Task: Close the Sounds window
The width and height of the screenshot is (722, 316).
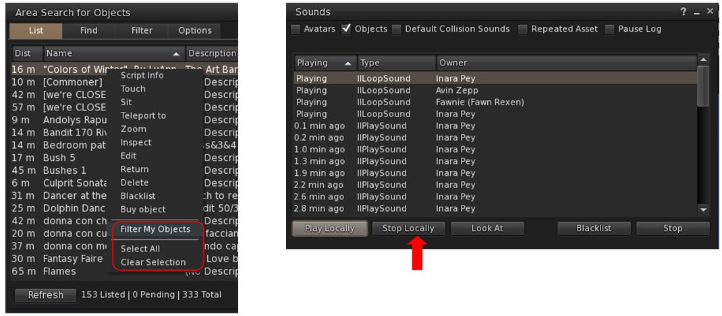Action: click(710, 11)
